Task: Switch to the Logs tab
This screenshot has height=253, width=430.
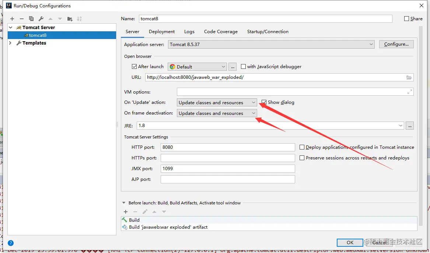Action: pos(189,32)
